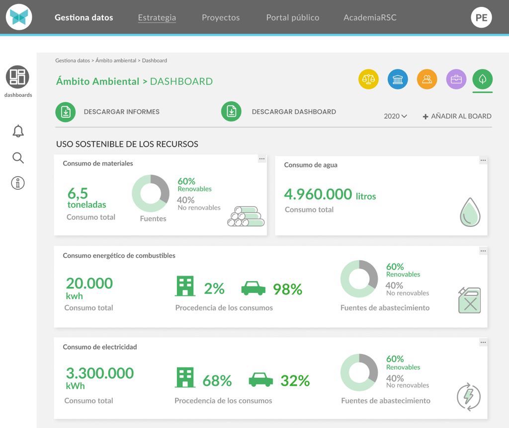Viewport: 509px width, 428px height.
Task: Click the Ámbito ambiental breadcrumb link
Action: click(115, 61)
